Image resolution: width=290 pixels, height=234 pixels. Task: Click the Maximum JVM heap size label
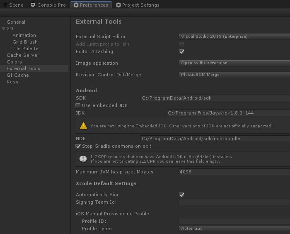tap(114, 172)
